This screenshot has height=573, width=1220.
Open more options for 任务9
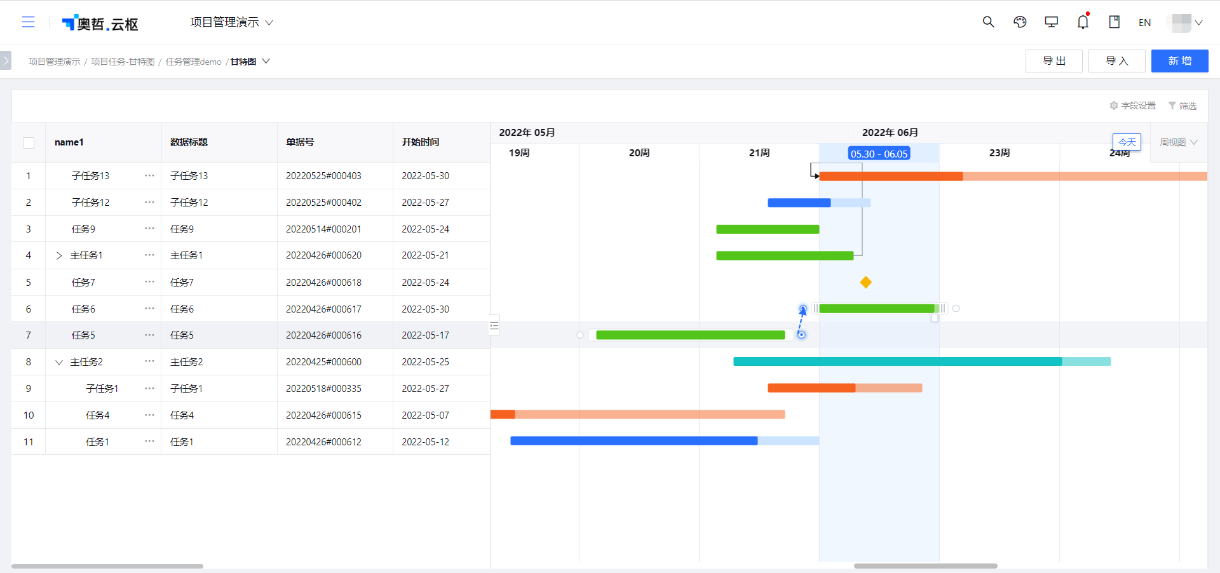[149, 229]
